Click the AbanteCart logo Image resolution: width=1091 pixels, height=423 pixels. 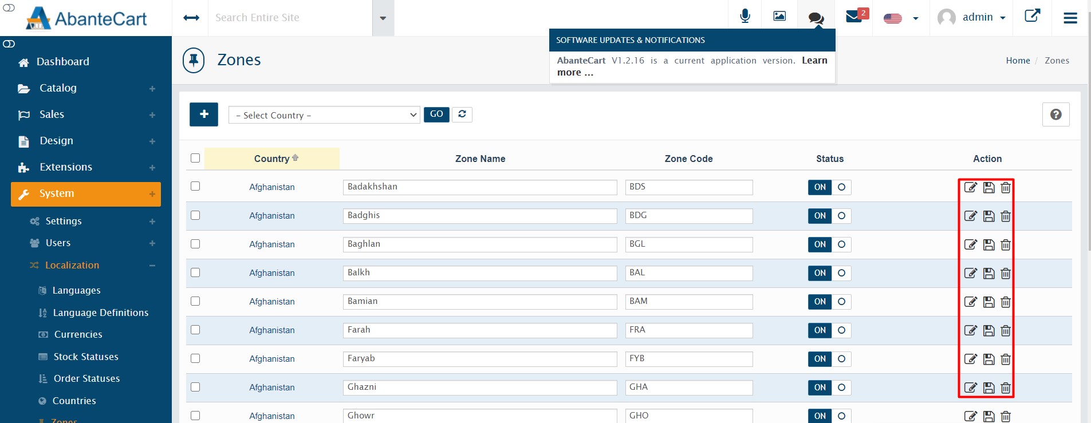pyautogui.click(x=86, y=18)
